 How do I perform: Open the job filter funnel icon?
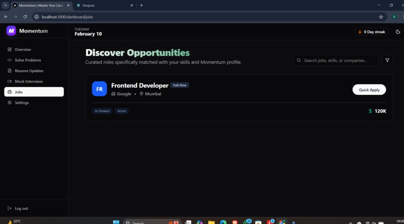pyautogui.click(x=387, y=60)
